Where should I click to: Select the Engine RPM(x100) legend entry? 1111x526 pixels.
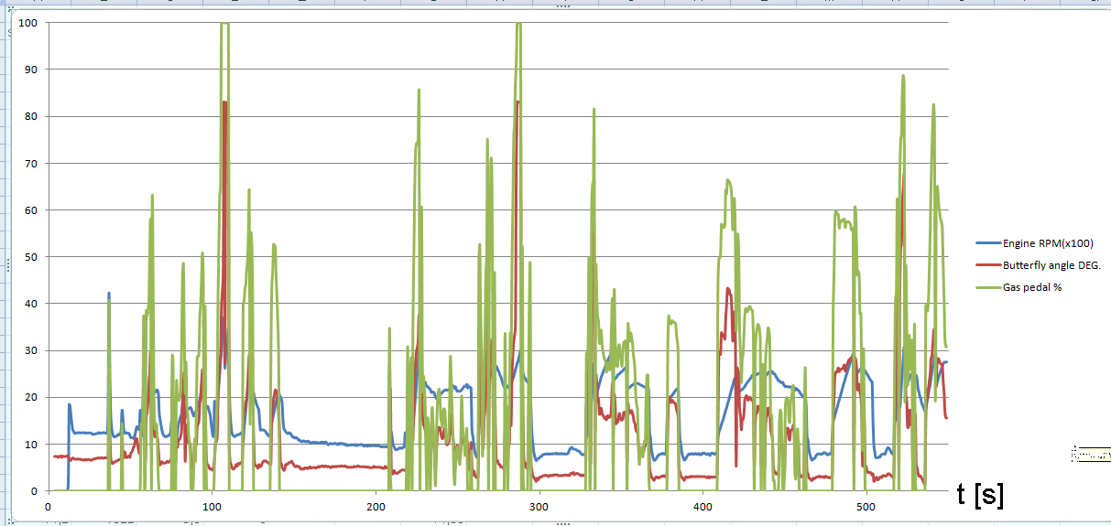pos(1048,243)
